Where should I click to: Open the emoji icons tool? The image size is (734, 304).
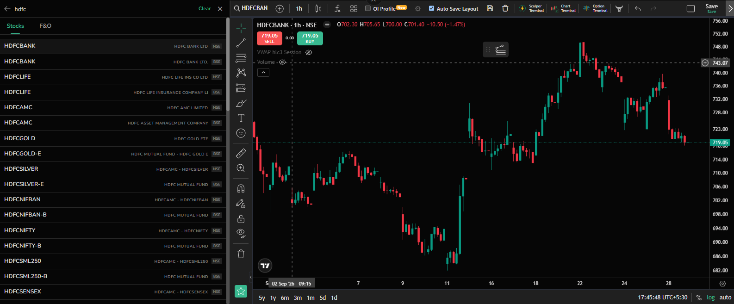[x=241, y=133]
